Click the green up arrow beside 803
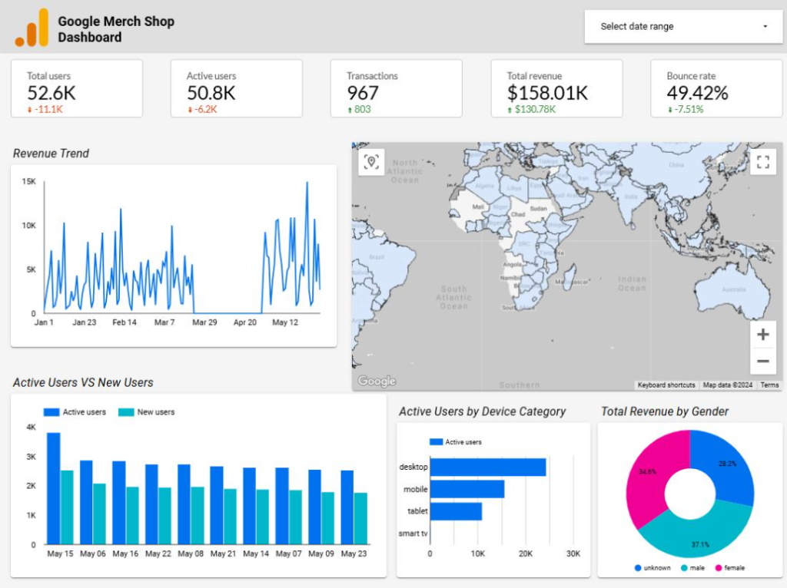The width and height of the screenshot is (787, 588). [x=350, y=110]
